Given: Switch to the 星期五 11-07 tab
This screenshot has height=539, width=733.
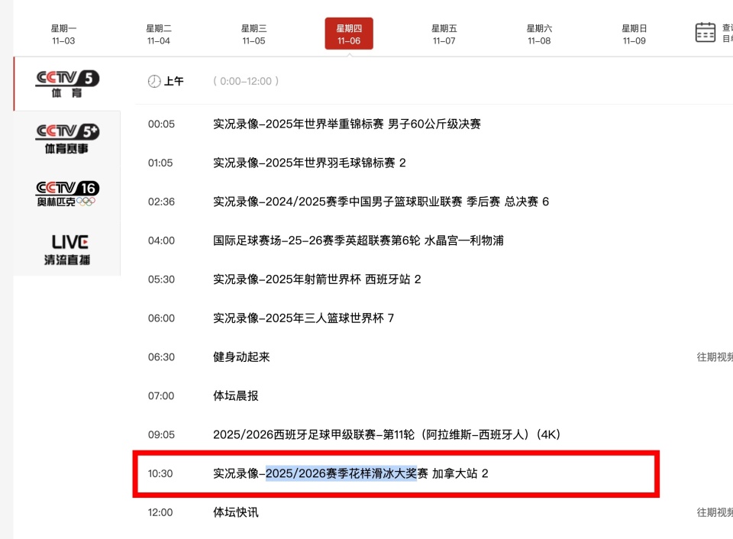Looking at the screenshot, I should coord(444,34).
